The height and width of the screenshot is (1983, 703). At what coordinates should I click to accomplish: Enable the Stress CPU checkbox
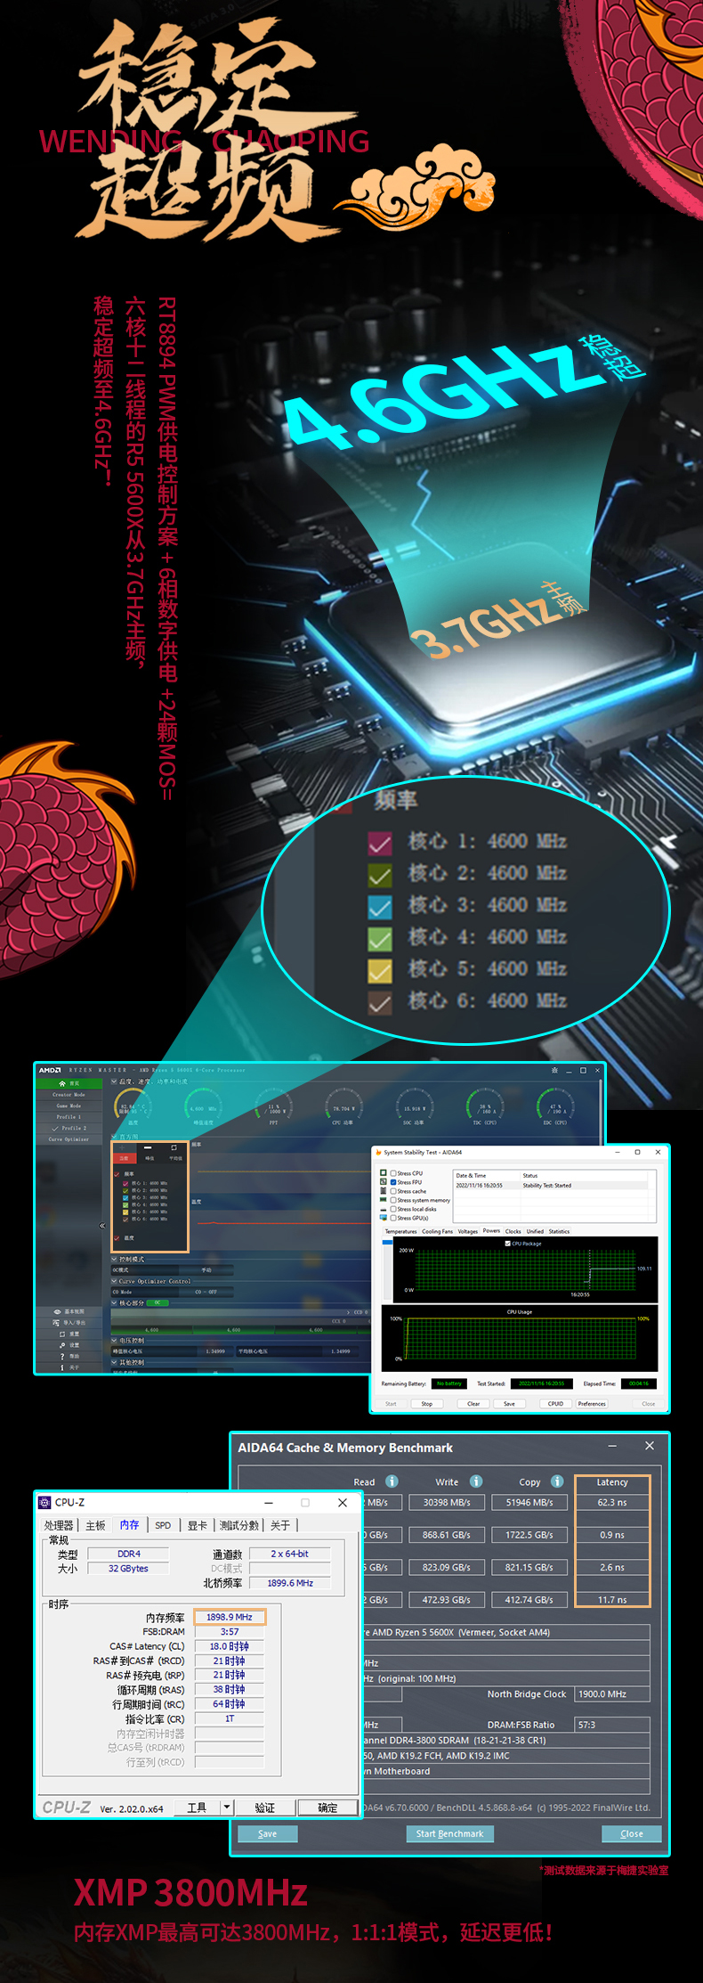pos(393,1173)
